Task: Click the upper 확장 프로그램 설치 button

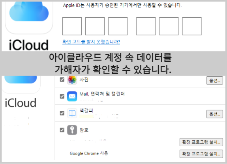Action: (201, 142)
